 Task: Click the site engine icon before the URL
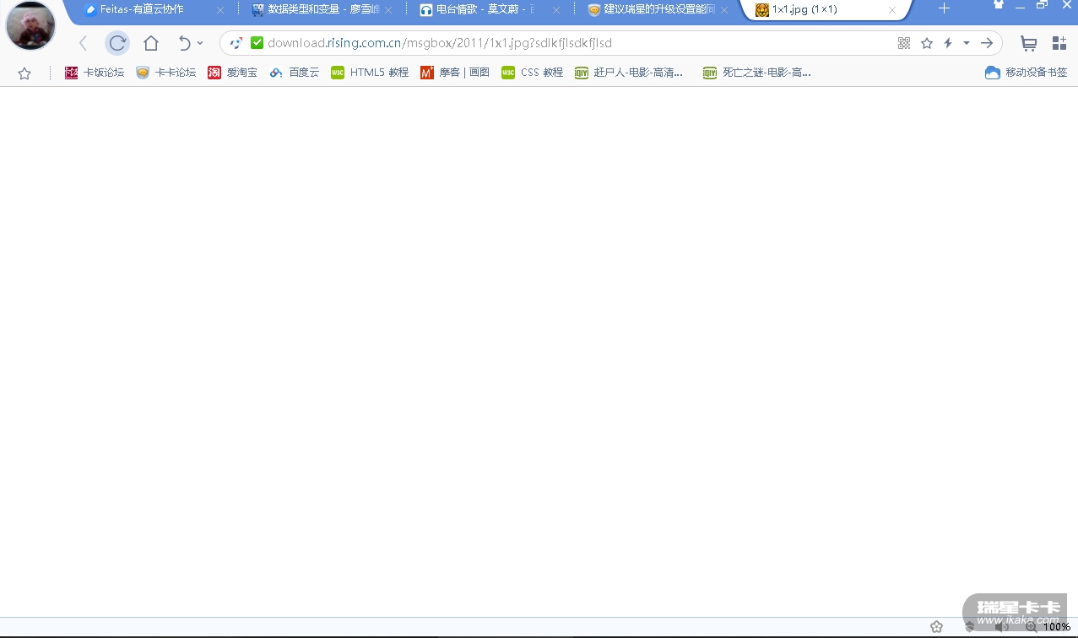tap(236, 43)
